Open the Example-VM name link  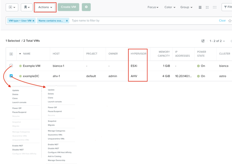[x=32, y=66]
